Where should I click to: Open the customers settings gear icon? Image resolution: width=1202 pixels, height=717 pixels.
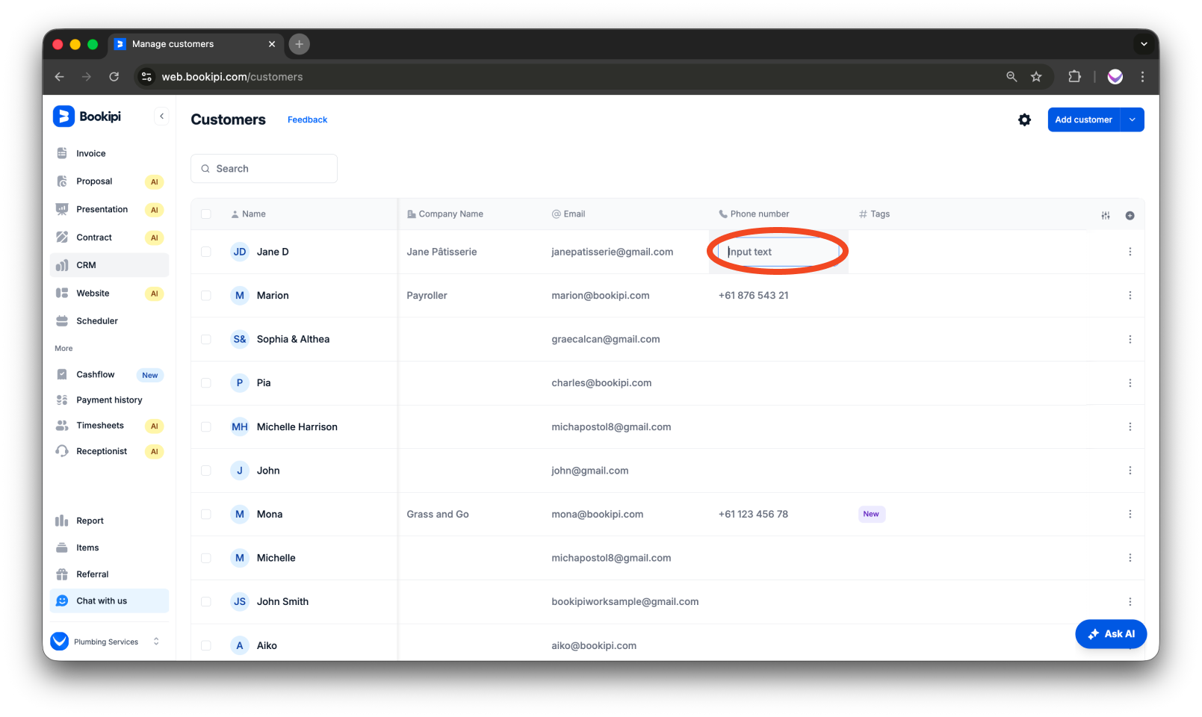1024,119
